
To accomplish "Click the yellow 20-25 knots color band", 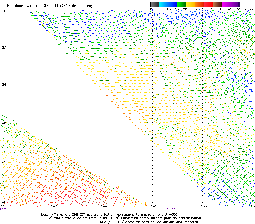I will (x=190, y=4).
